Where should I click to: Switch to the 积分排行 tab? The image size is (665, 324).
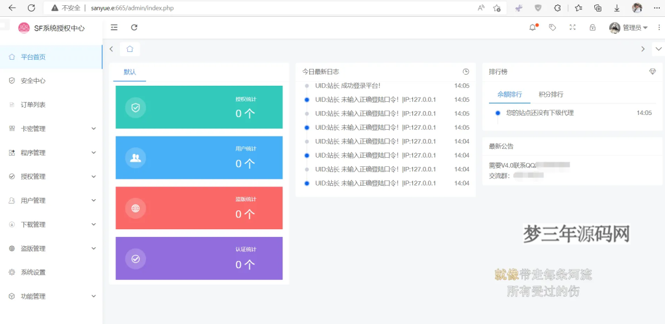coord(551,95)
